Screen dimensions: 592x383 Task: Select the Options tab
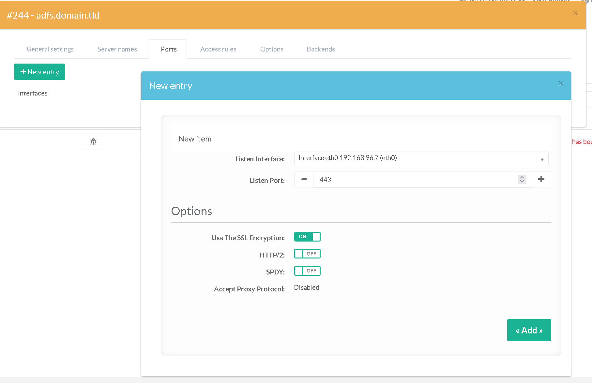tap(272, 49)
